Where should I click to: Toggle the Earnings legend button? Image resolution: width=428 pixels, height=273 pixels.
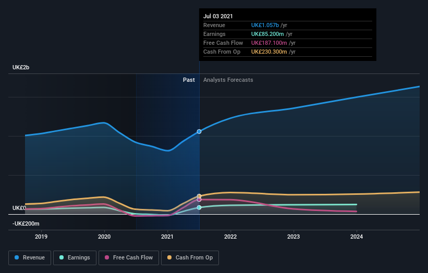tap(75, 258)
